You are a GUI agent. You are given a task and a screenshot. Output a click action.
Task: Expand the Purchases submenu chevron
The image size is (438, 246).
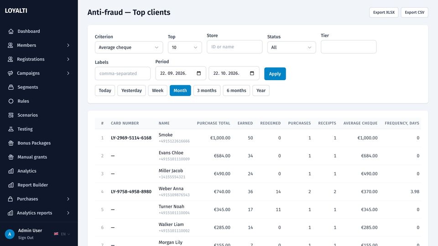tap(68, 199)
